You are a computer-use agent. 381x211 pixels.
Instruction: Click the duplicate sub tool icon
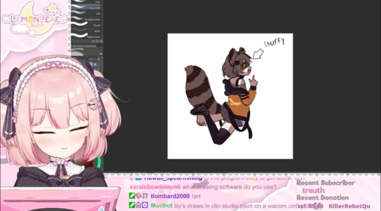point(97,41)
